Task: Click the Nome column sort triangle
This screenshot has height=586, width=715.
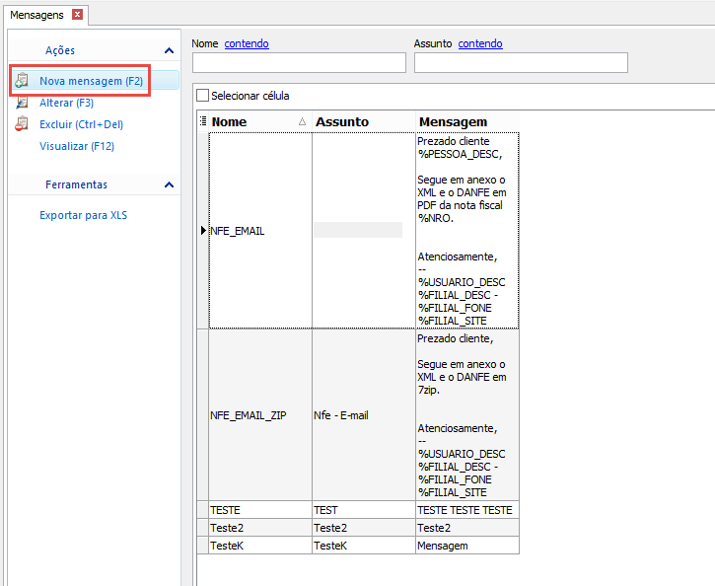Action: pos(302,121)
